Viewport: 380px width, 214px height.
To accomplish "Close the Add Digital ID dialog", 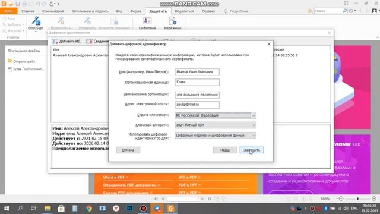I will pos(269,44).
